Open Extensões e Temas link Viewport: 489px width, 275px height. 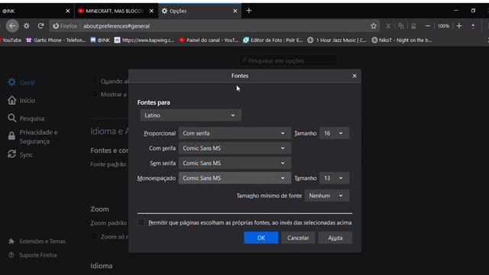pyautogui.click(x=37, y=241)
